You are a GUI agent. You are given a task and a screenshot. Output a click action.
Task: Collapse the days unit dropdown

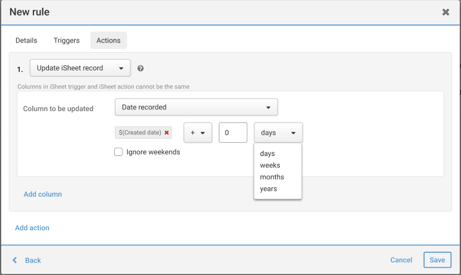click(x=278, y=133)
